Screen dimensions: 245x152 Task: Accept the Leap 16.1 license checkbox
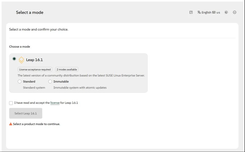coord(11,103)
